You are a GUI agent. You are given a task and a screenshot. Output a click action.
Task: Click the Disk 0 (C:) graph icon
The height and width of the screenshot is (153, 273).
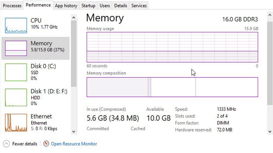click(16, 72)
